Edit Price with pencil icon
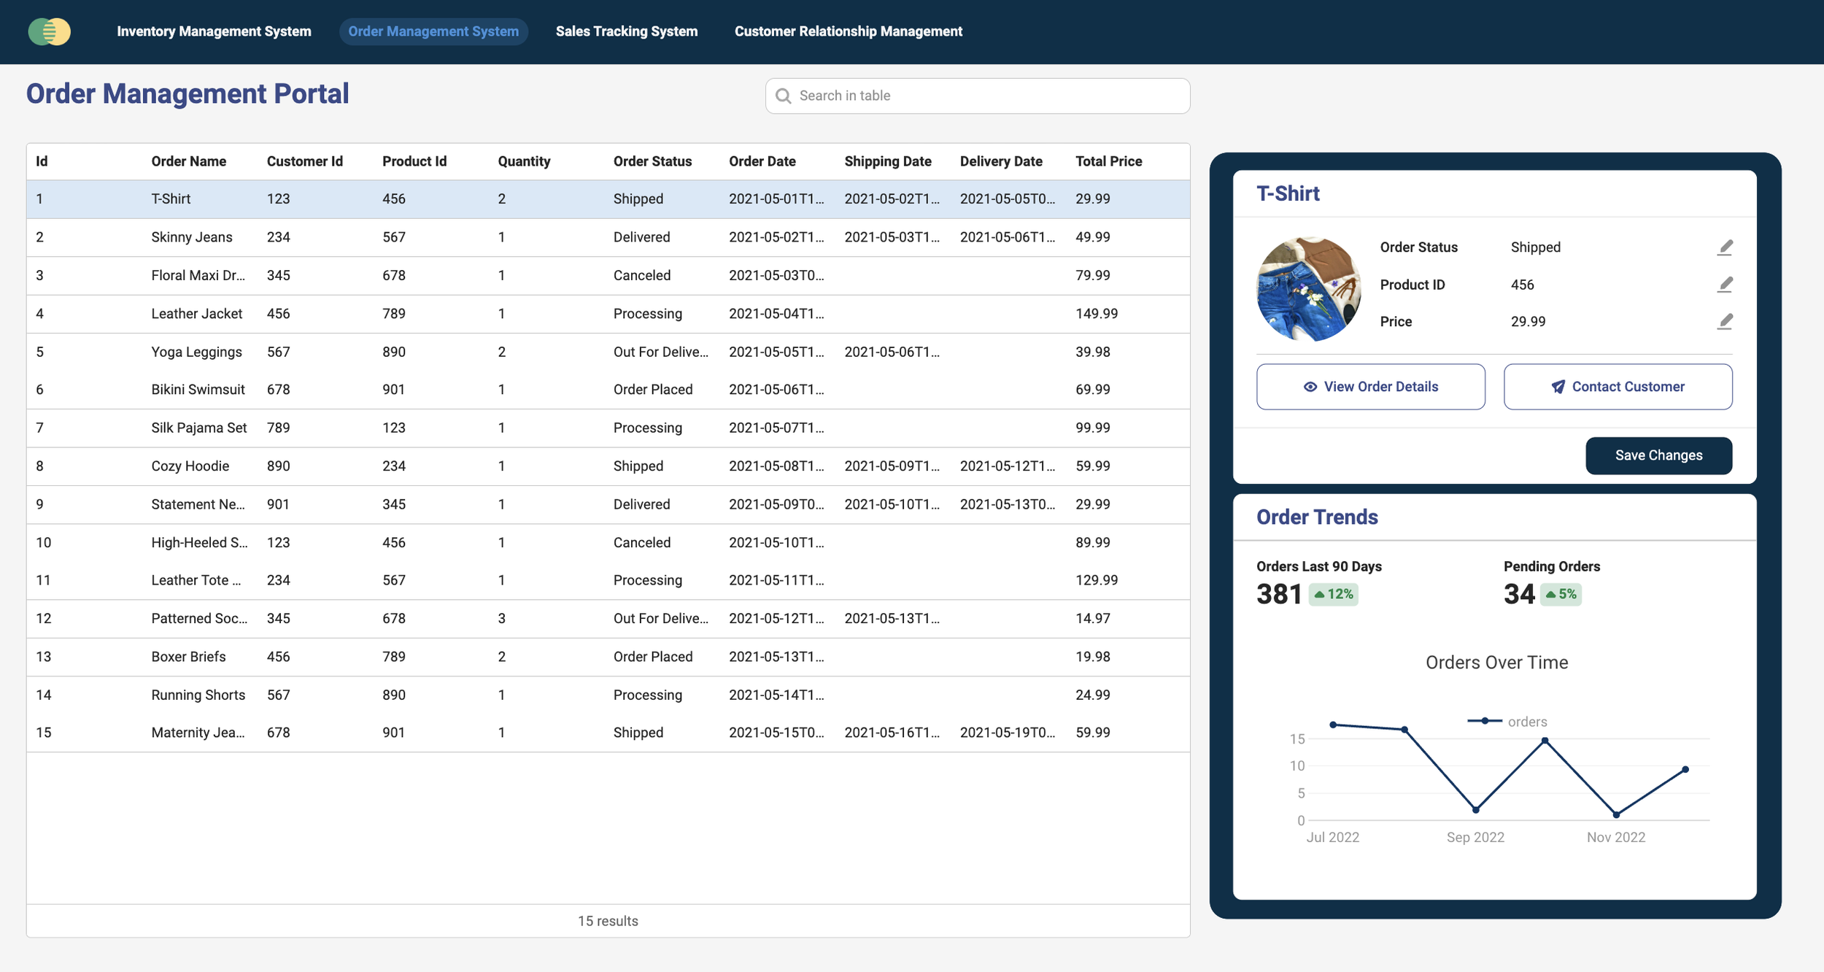Screen dimensions: 1824x972 1724,322
